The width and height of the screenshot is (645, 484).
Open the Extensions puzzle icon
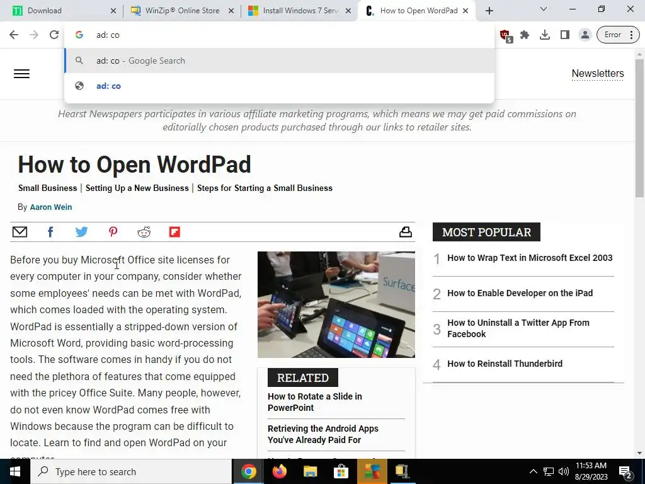click(525, 35)
